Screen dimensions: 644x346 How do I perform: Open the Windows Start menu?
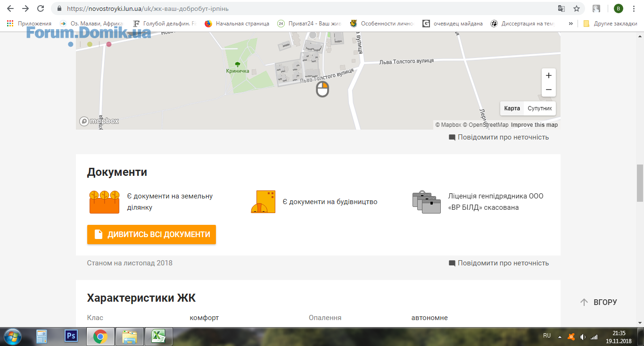(x=13, y=336)
